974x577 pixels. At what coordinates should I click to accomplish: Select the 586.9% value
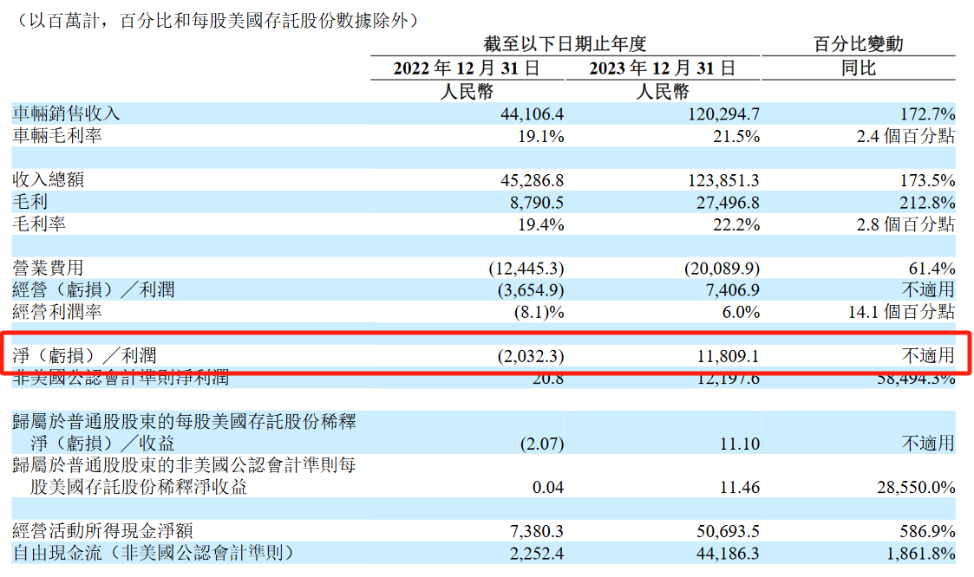927,532
